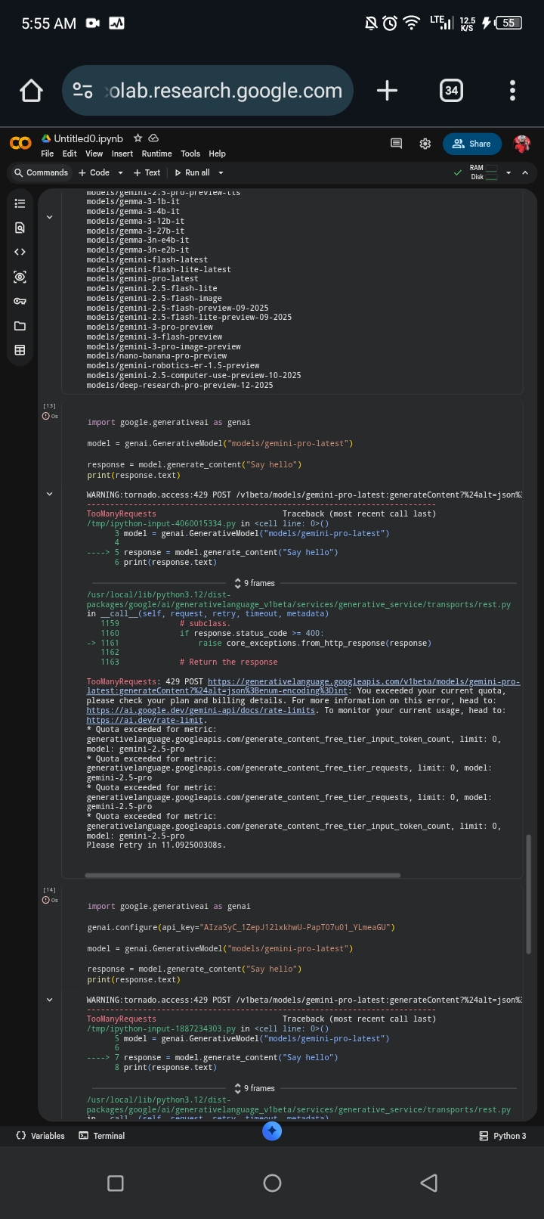Open Table of contents sidebar icon
Viewport: 544px width, 1219px height.
click(20, 203)
